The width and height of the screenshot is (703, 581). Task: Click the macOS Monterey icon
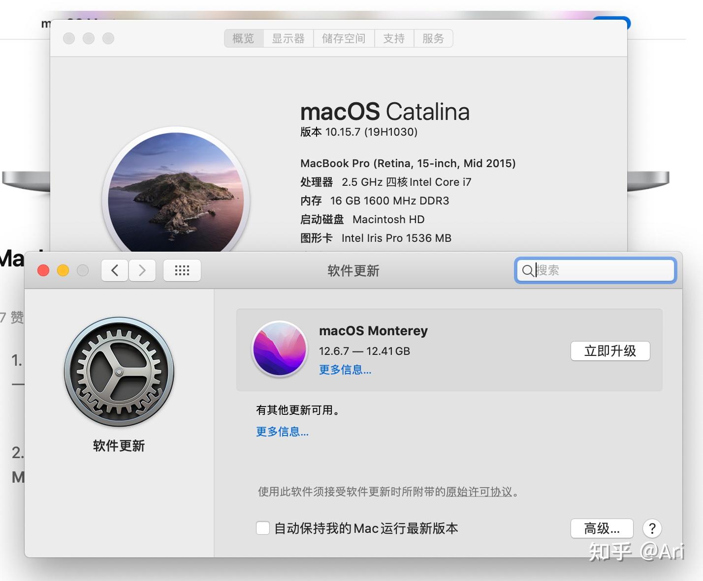pos(280,349)
